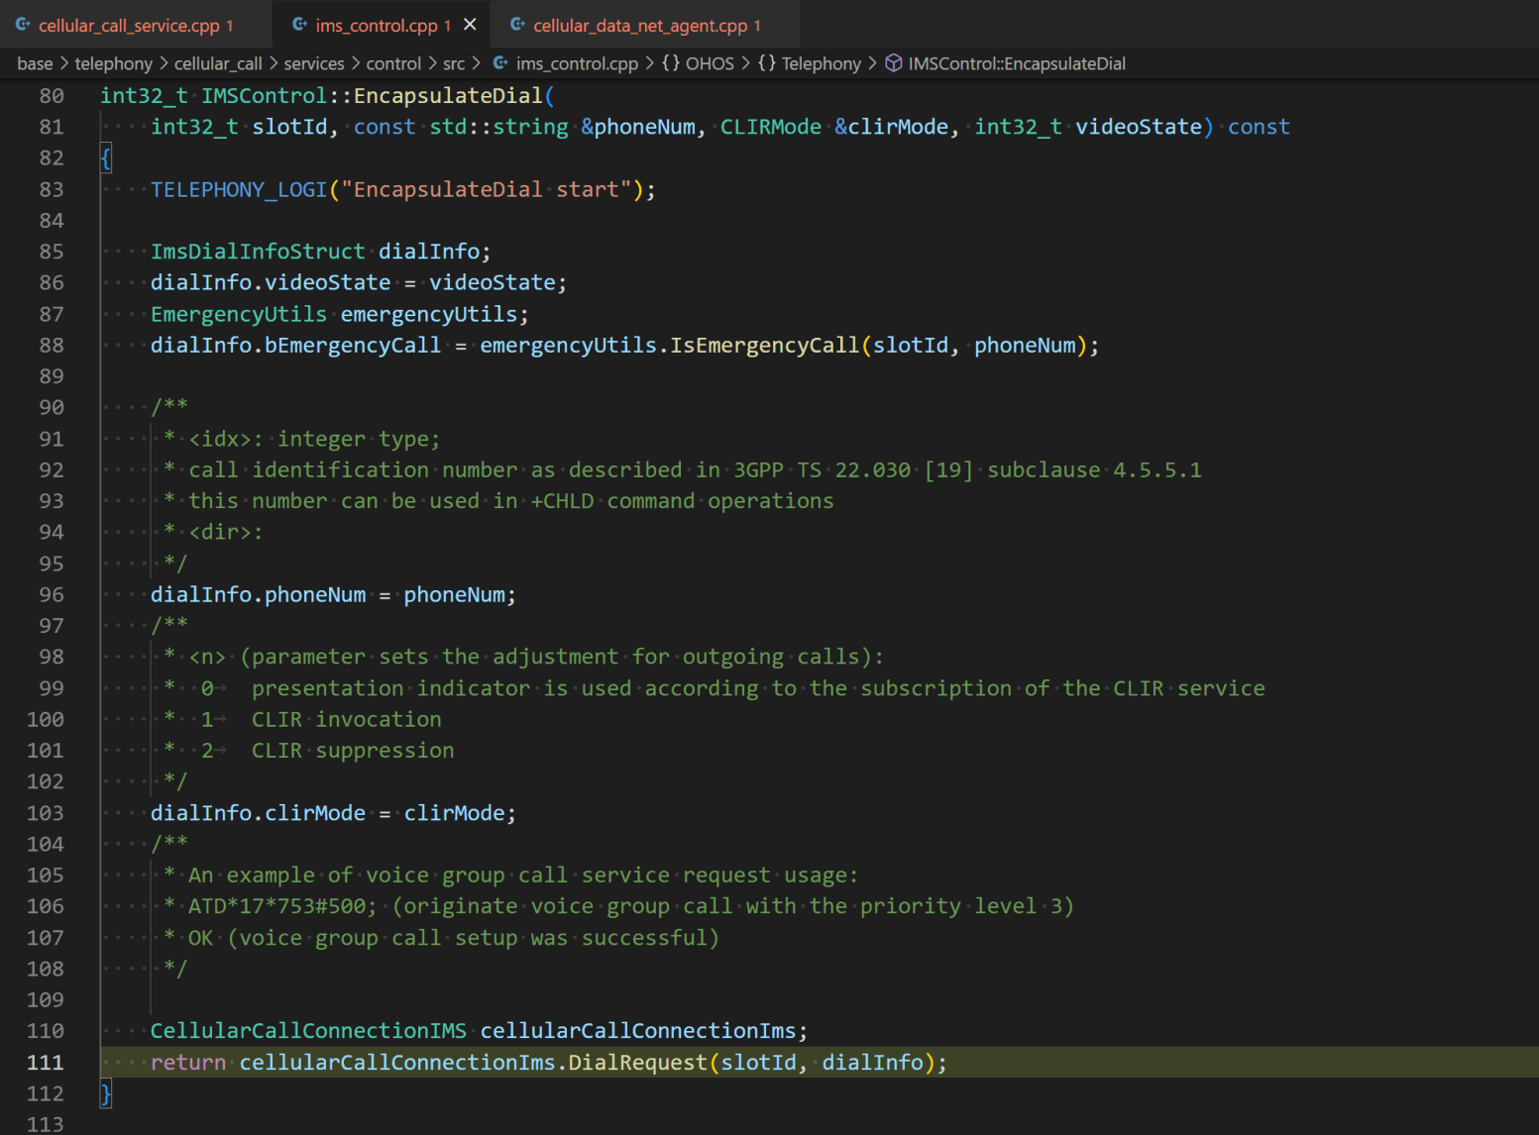Click line number 80 in the gutter
This screenshot has height=1135, width=1539.
(52, 96)
